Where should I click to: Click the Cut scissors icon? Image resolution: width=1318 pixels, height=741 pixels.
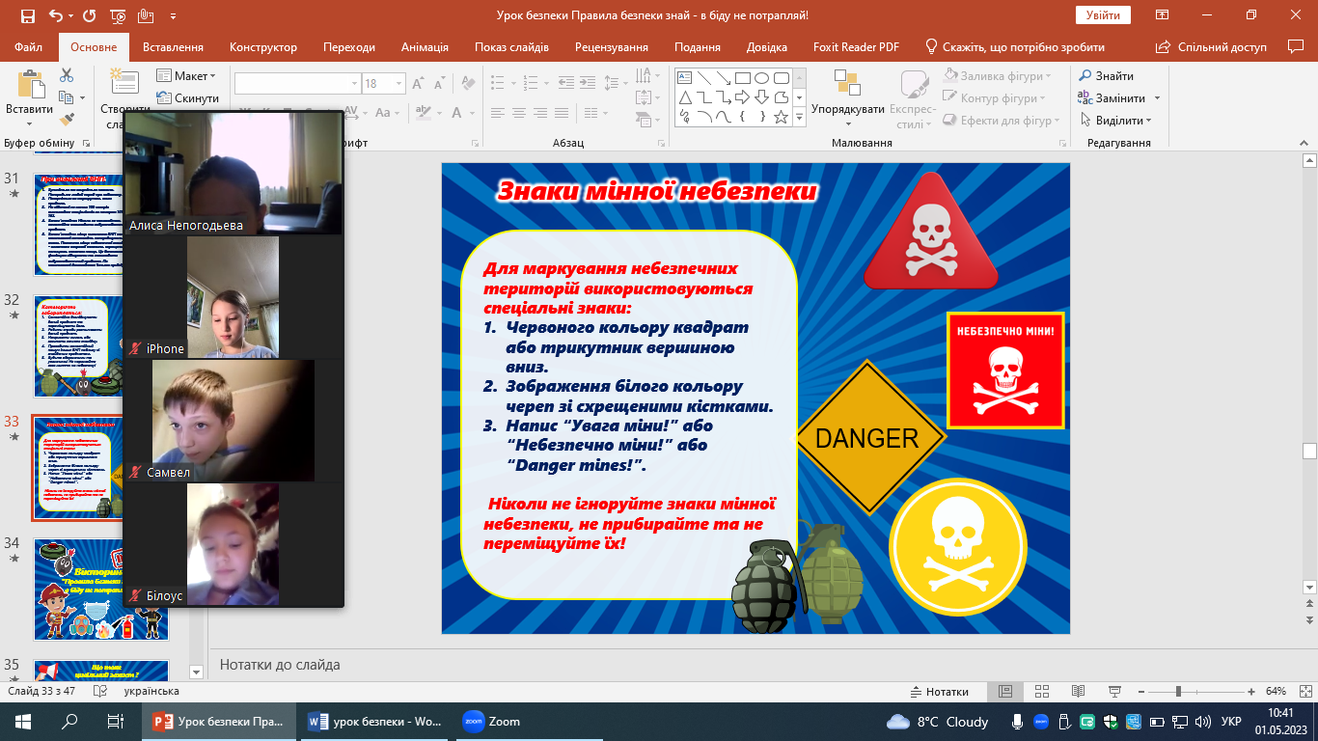coord(67,75)
